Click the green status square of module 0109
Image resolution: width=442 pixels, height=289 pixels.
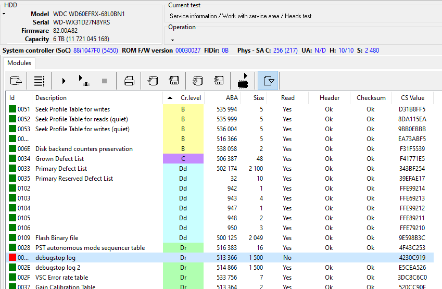12,237
